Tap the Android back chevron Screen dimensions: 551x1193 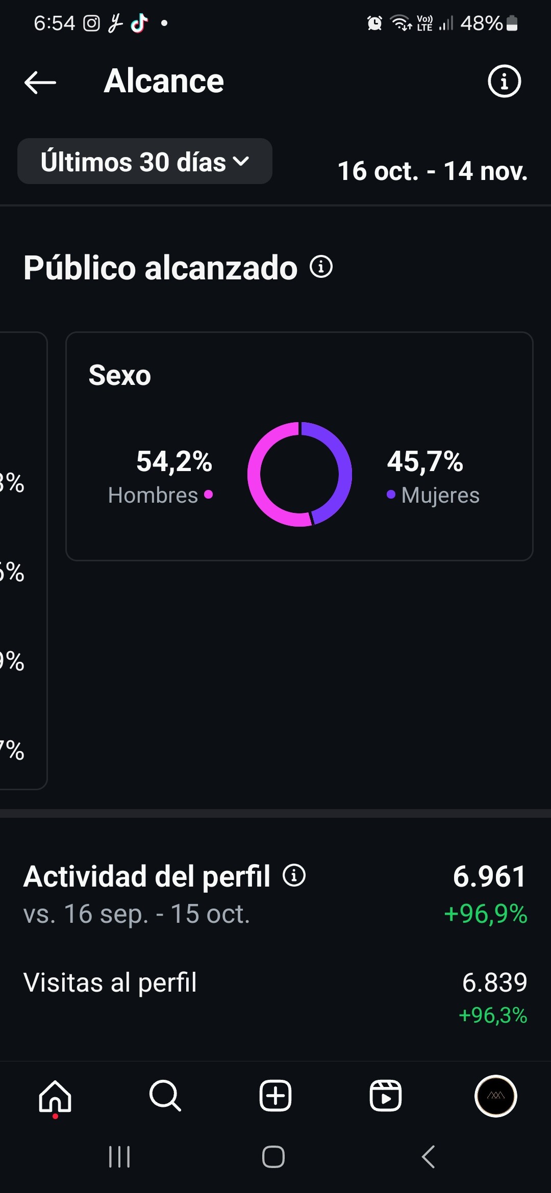point(429,1157)
